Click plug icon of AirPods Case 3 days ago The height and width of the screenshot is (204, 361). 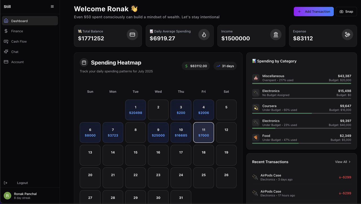click(x=255, y=177)
